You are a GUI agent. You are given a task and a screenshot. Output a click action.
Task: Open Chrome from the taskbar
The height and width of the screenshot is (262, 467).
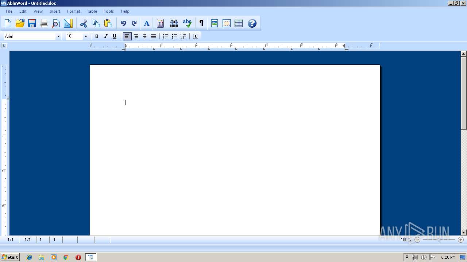[x=66, y=257]
